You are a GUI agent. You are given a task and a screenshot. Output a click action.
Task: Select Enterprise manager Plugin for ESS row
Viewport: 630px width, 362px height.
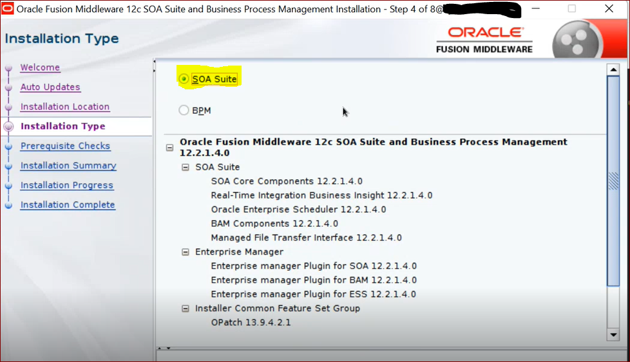(314, 294)
